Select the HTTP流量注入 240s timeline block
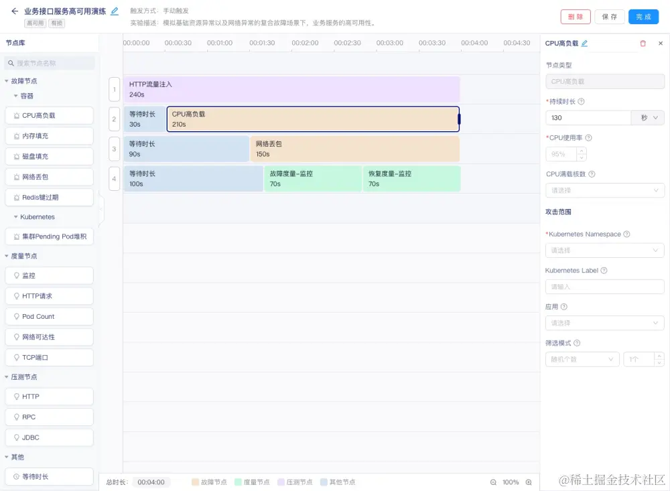Viewport: 670px width, 491px height. click(x=291, y=89)
